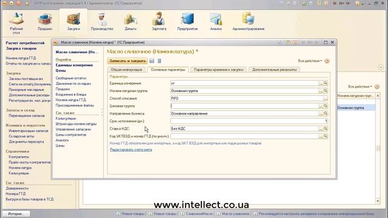Click the search icon in Код УКТВЭД field
The image size is (388, 218).
tap(326, 136)
